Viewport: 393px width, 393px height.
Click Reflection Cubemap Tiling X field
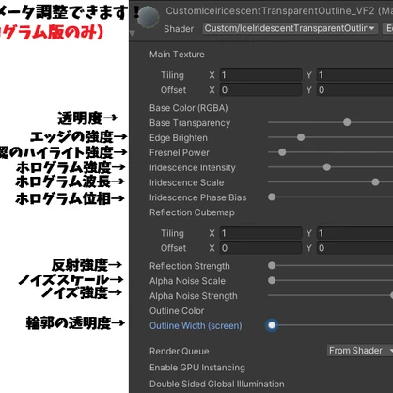(260, 233)
